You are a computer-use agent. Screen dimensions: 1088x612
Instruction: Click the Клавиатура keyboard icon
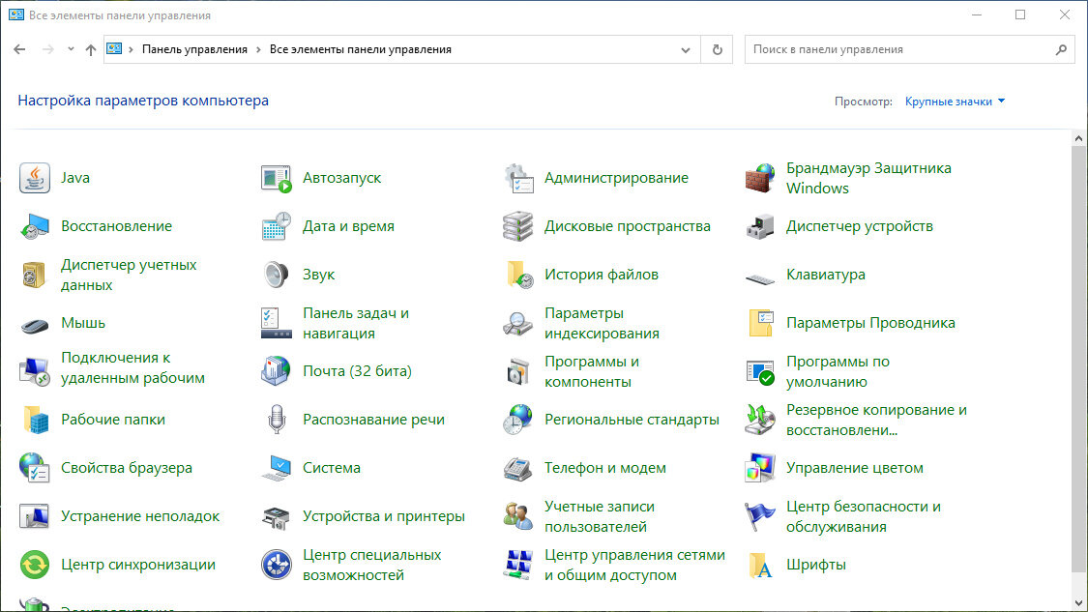(x=760, y=279)
